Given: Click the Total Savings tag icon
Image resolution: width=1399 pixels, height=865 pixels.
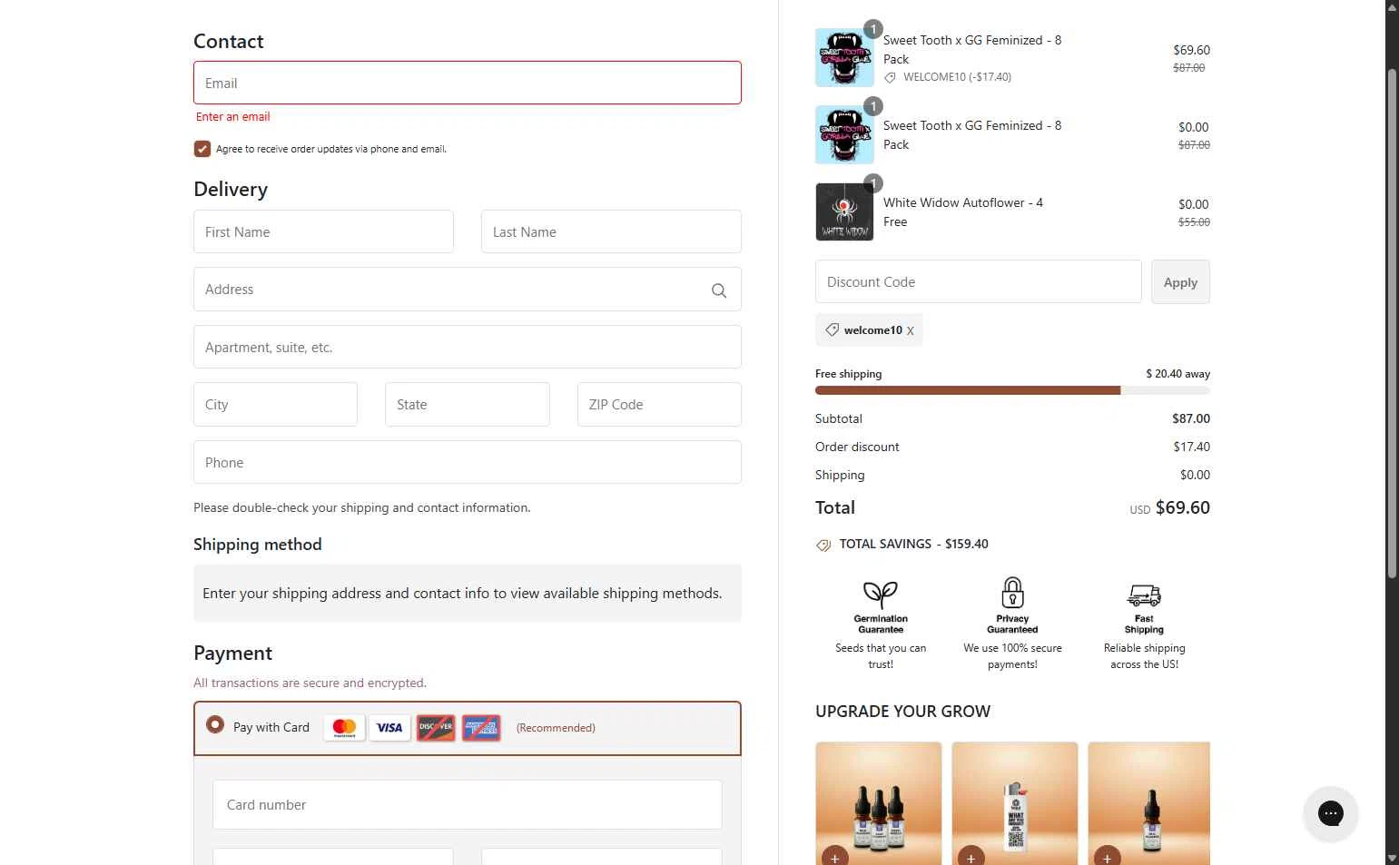Looking at the screenshot, I should [x=823, y=546].
